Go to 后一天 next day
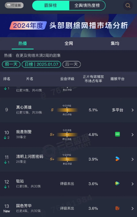 71,64
